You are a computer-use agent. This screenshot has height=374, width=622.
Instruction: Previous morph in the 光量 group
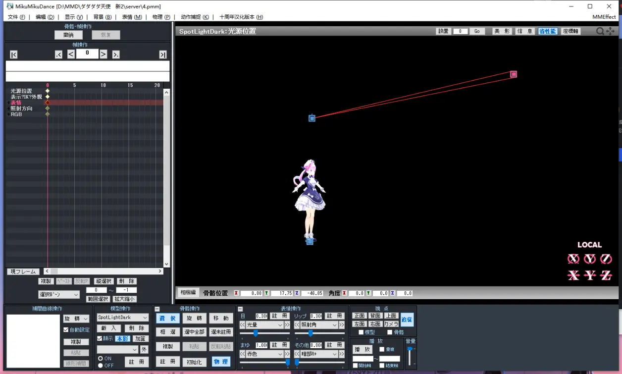tap(243, 325)
